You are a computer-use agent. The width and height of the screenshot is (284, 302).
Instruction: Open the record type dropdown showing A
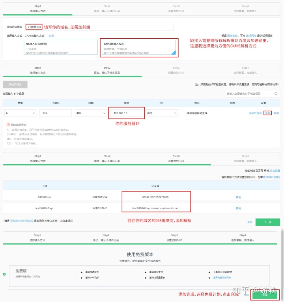pyautogui.click(x=21, y=113)
